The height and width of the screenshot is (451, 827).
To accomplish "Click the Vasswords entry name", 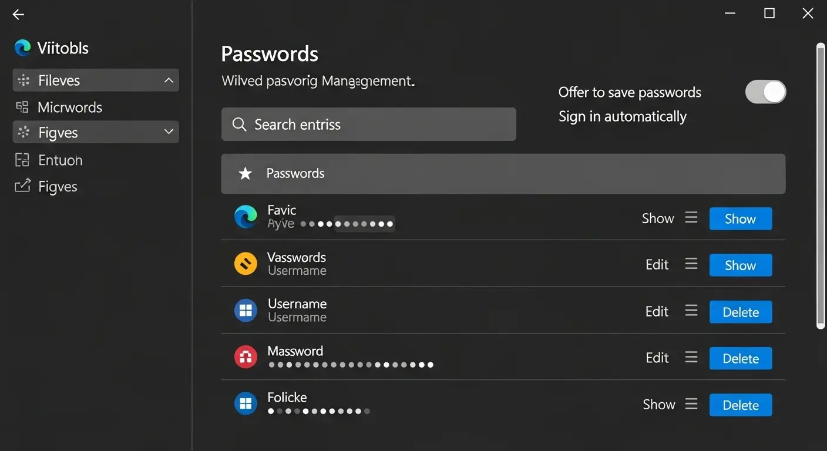I will (x=297, y=257).
